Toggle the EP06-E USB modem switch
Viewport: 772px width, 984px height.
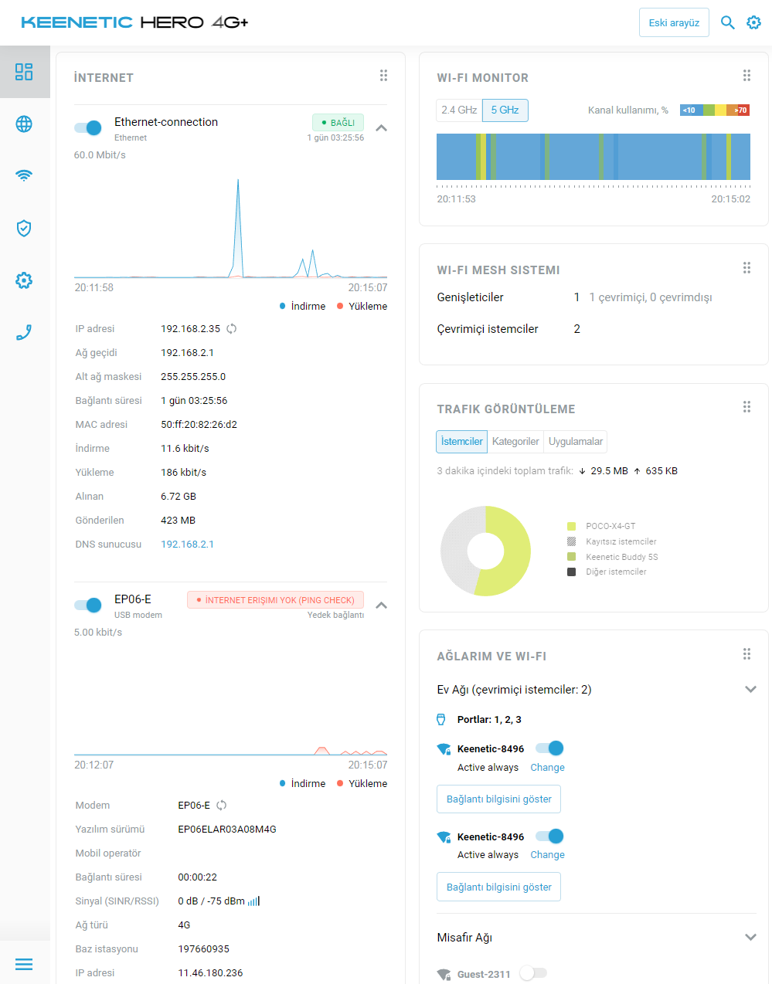(88, 606)
